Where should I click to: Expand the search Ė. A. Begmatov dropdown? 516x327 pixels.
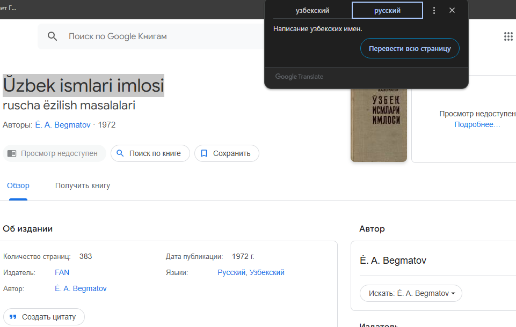click(411, 293)
